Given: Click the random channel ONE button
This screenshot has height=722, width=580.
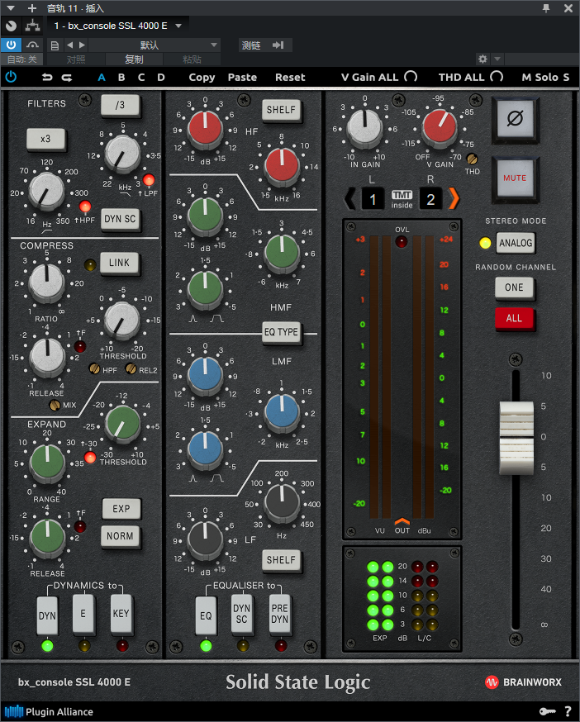Looking at the screenshot, I should (x=514, y=287).
